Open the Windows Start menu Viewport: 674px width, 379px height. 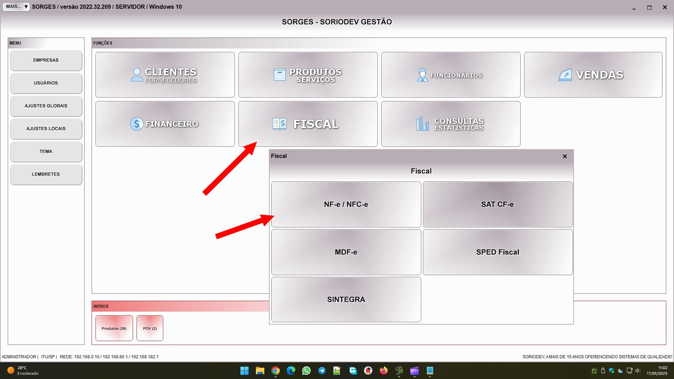click(245, 371)
